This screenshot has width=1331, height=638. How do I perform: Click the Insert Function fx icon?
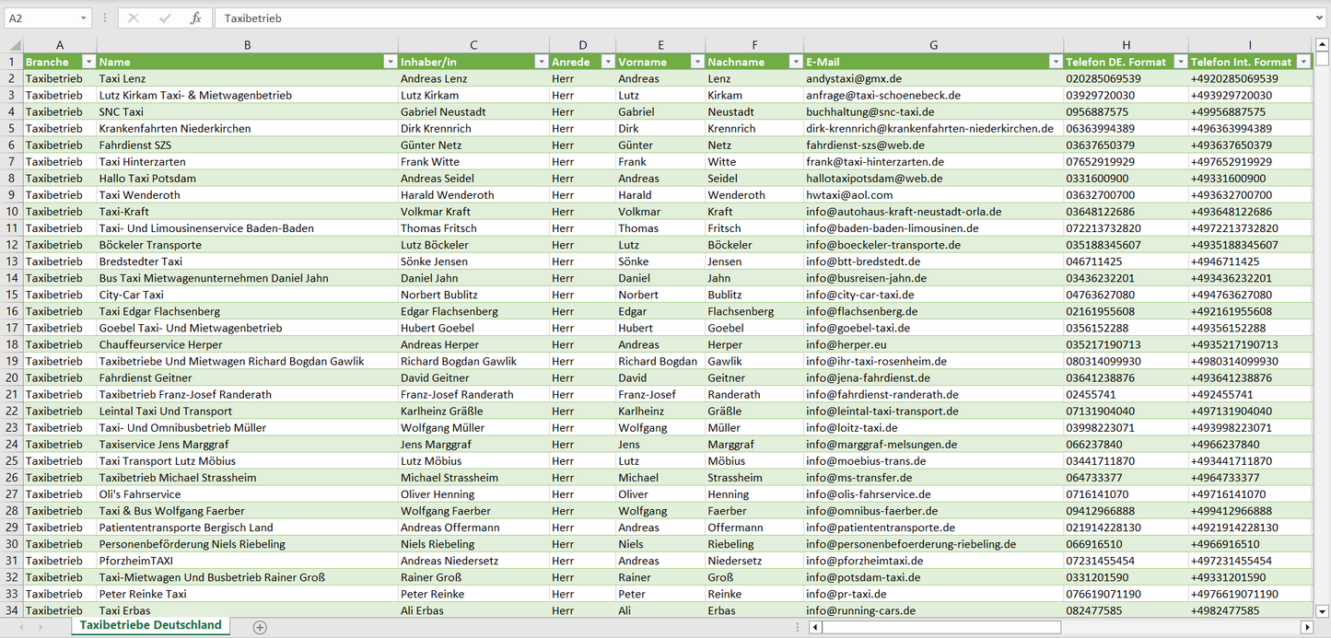point(195,18)
